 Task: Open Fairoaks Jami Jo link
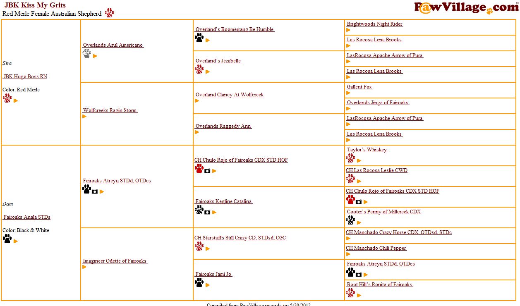coord(213,274)
